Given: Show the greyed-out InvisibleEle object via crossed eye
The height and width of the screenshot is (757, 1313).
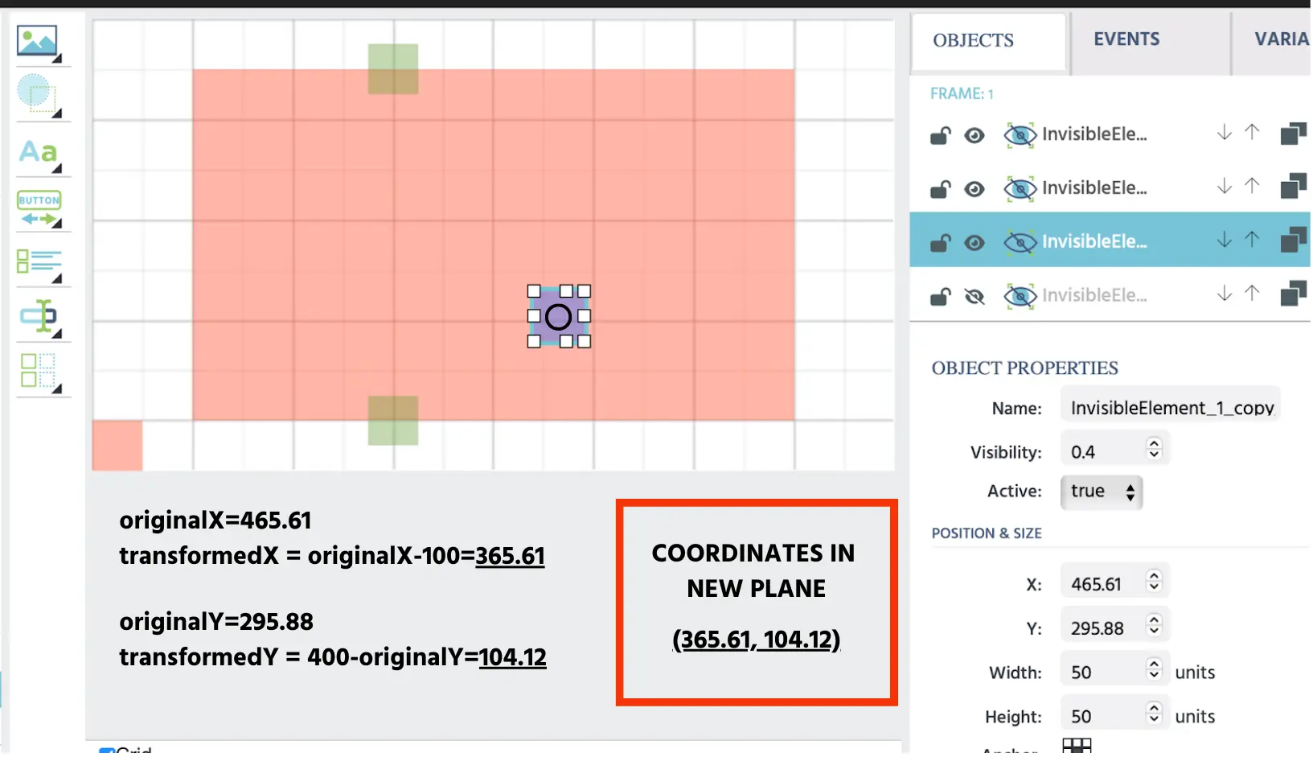Looking at the screenshot, I should click(974, 297).
